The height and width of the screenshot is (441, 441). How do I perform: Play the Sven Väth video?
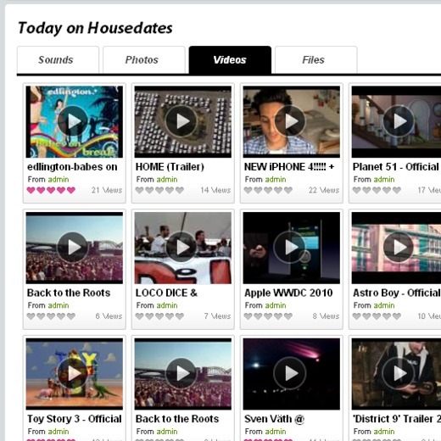click(291, 374)
